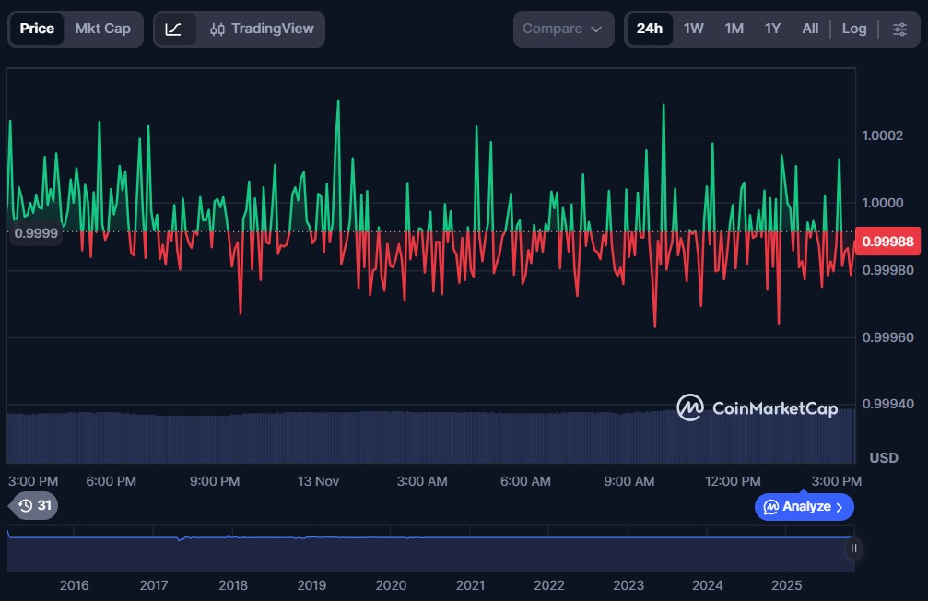Click the pause handle on the range slider
Screen dimensions: 928x601
[853, 548]
